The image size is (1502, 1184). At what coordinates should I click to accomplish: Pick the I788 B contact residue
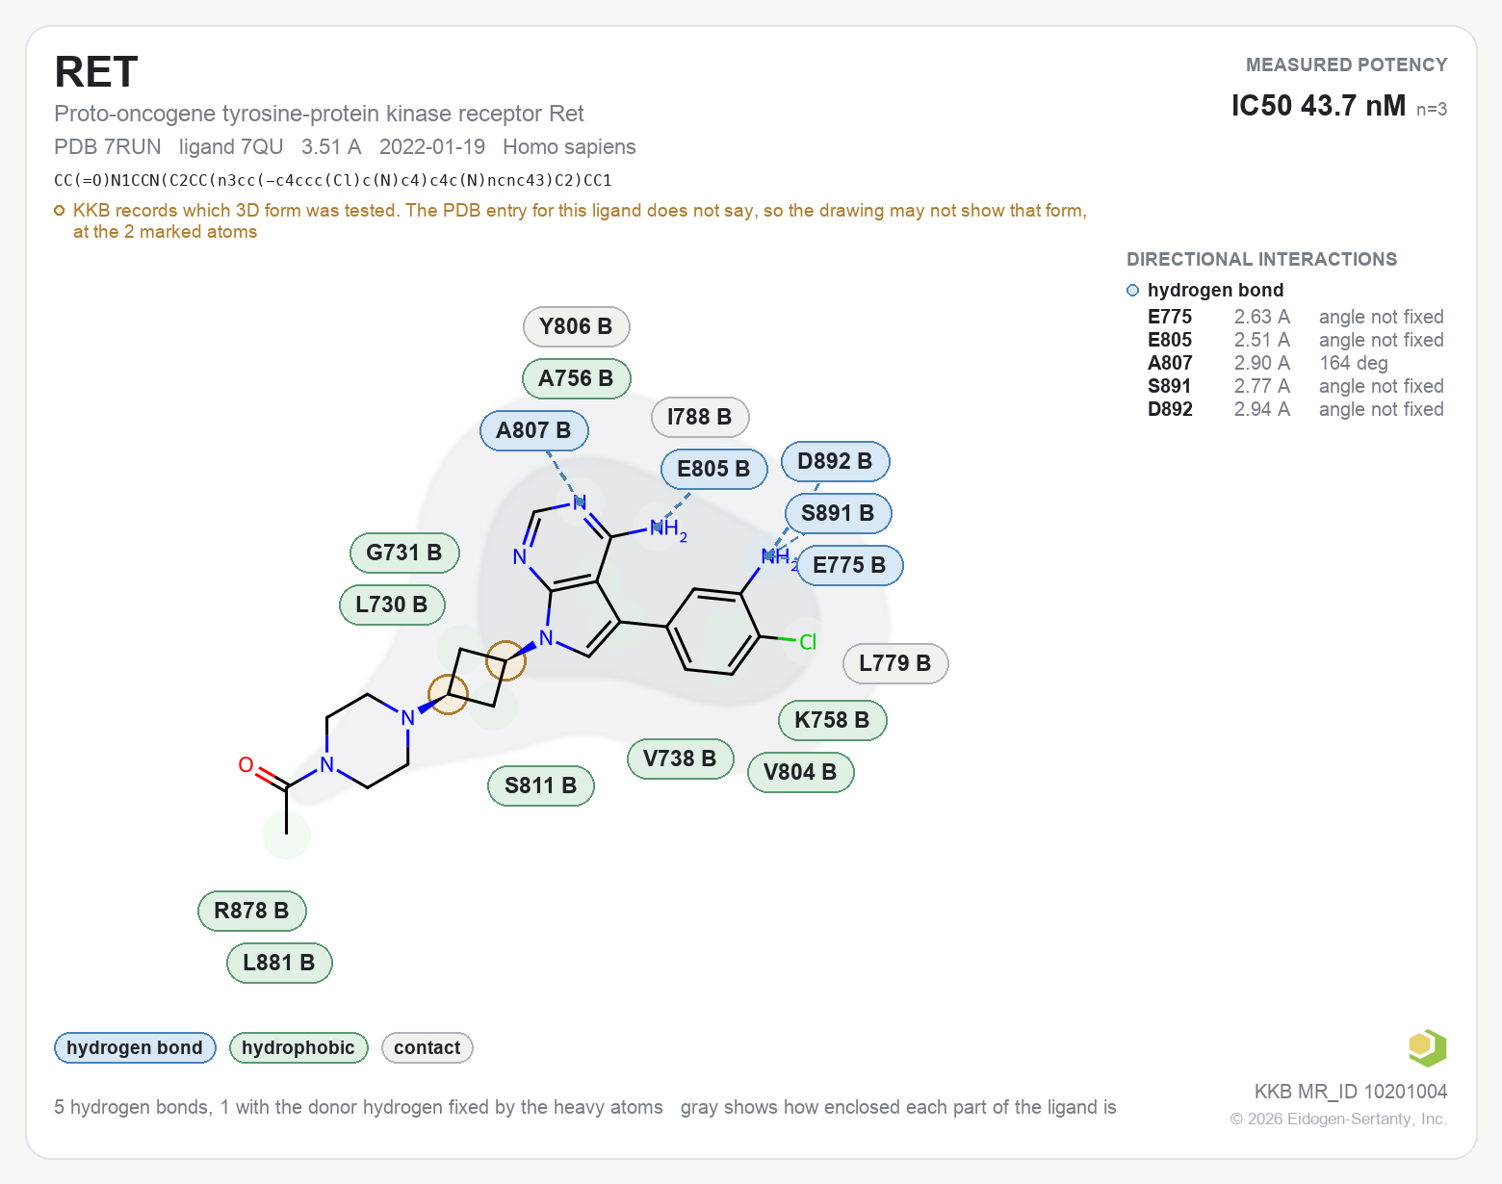click(x=700, y=417)
